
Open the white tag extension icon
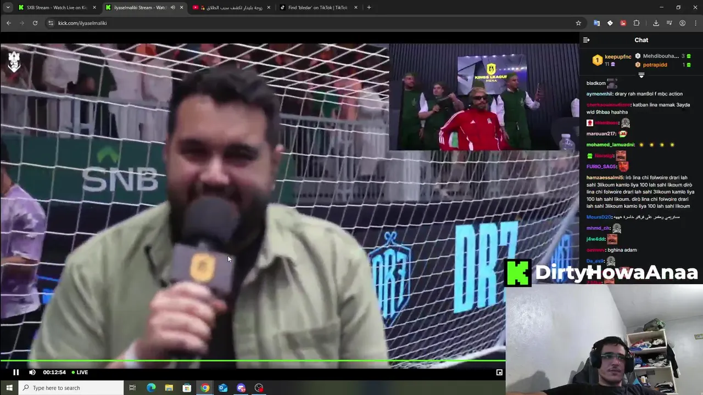(610, 23)
